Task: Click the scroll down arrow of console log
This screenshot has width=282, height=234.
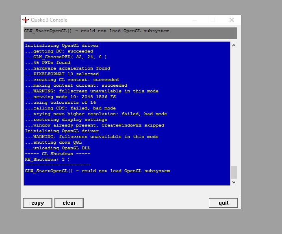Action: point(234,182)
